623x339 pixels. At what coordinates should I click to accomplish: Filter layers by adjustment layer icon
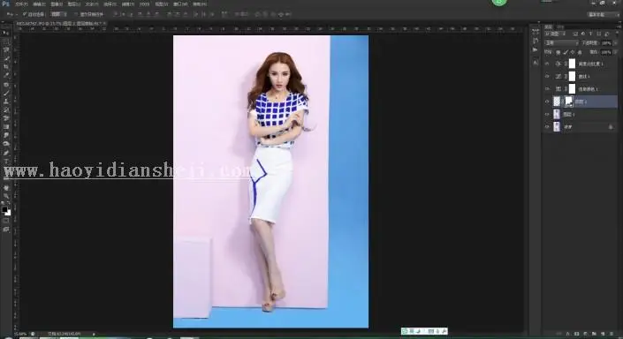tap(583, 34)
